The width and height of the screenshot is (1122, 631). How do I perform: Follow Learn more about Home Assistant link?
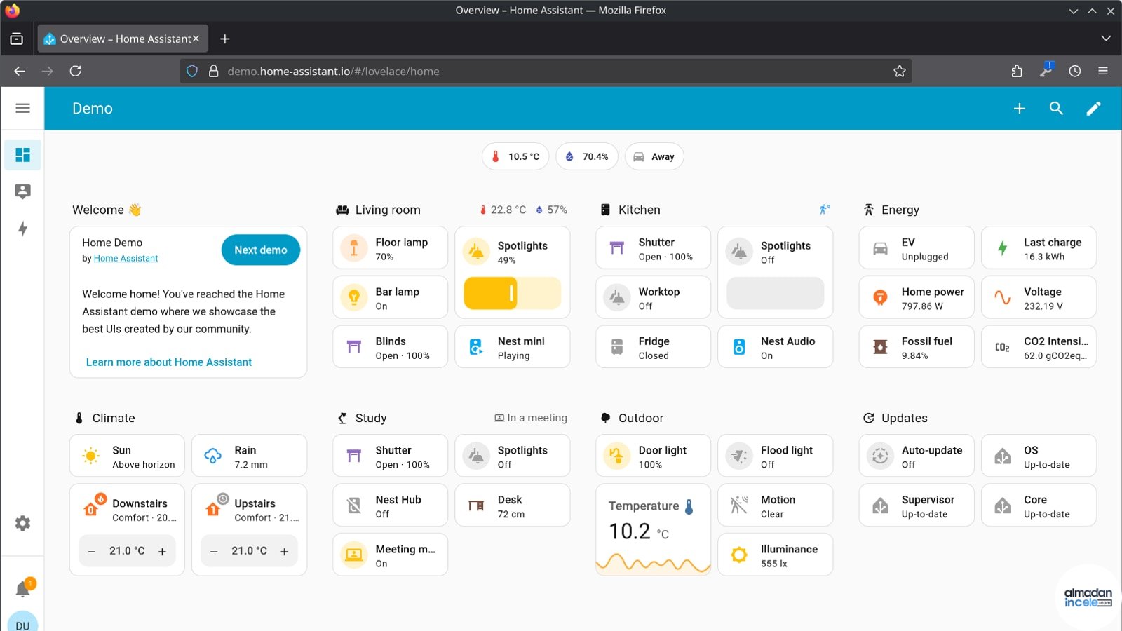tap(169, 362)
